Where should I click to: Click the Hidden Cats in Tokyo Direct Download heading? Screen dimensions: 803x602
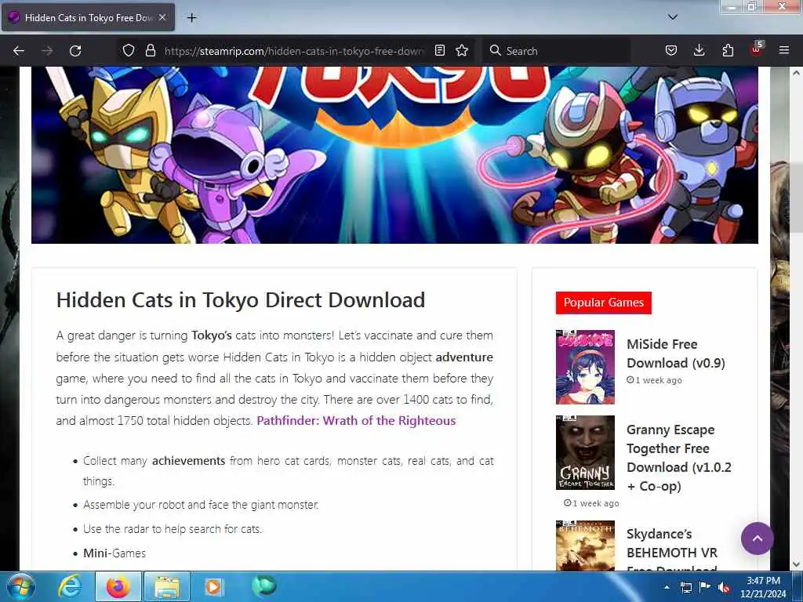click(241, 300)
